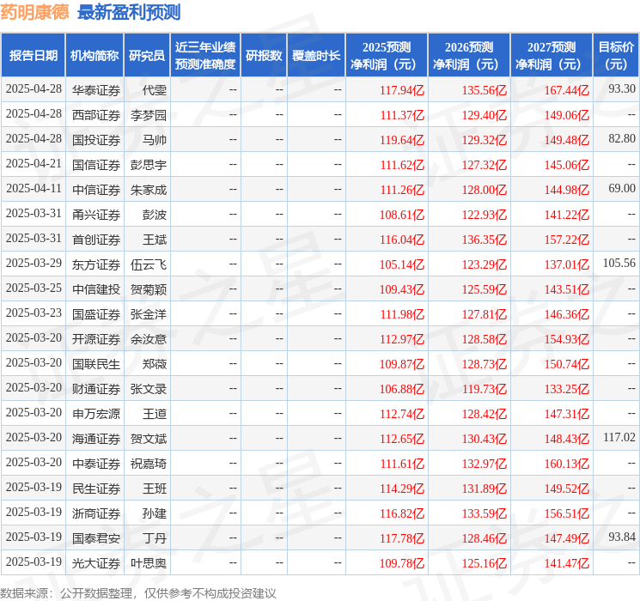640x601 pixels.
Task: Click target price 69.00
Action: (622, 188)
